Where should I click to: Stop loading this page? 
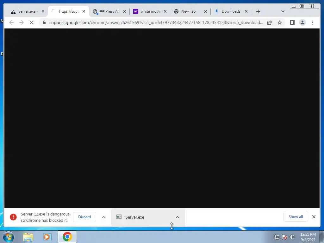[32, 22]
